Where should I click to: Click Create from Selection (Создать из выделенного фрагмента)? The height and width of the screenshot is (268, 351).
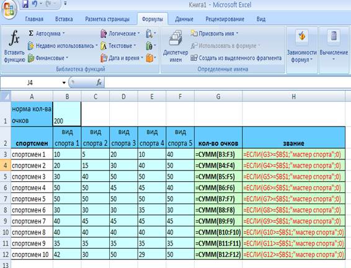(236, 58)
